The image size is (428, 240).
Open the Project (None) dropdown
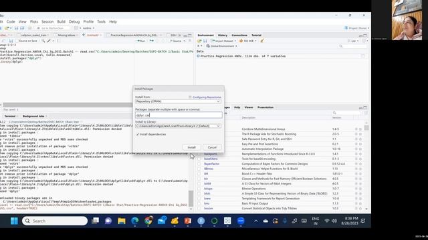357,28
